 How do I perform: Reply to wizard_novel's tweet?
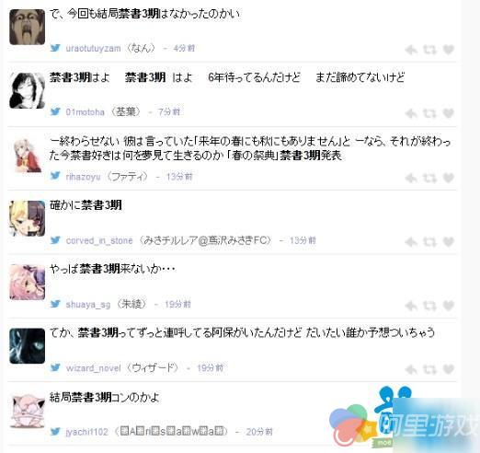(411, 369)
